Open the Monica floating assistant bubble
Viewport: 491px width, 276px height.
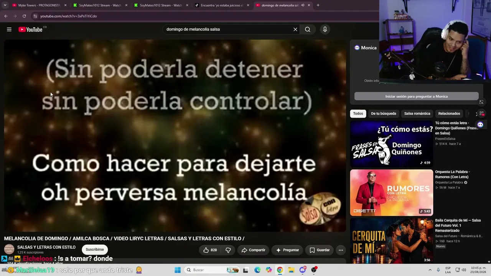click(x=480, y=125)
